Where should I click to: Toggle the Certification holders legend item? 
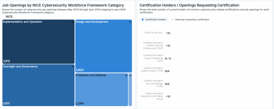pos(154,20)
